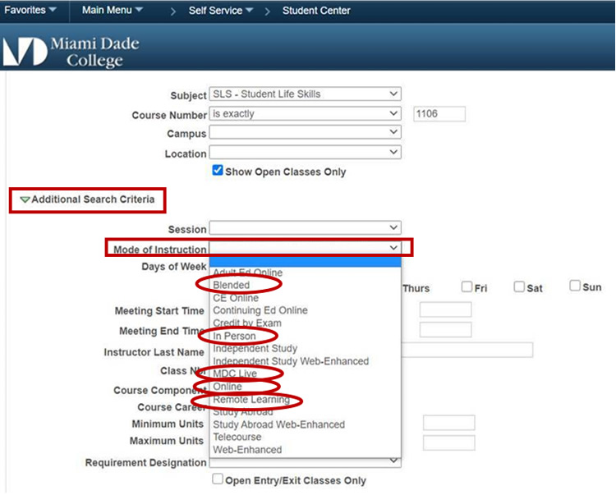Choose Credit by Exam option
Screen dimensions: 616x495
pos(247,323)
